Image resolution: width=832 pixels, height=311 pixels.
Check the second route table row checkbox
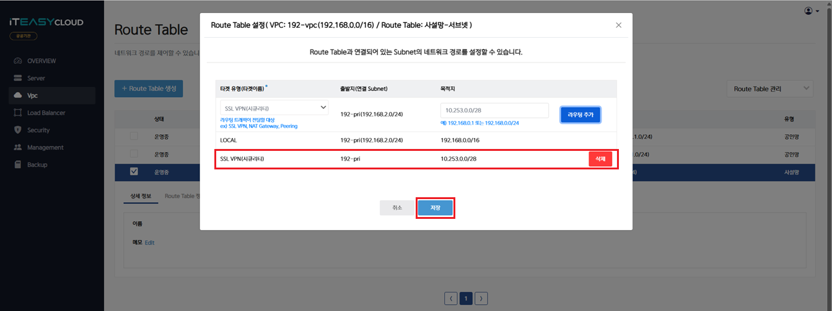(x=134, y=154)
